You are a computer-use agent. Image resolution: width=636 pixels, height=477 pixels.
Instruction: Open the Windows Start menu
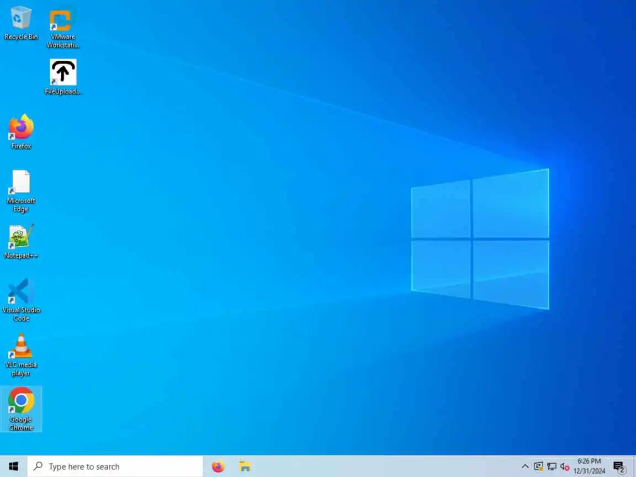coord(13,467)
